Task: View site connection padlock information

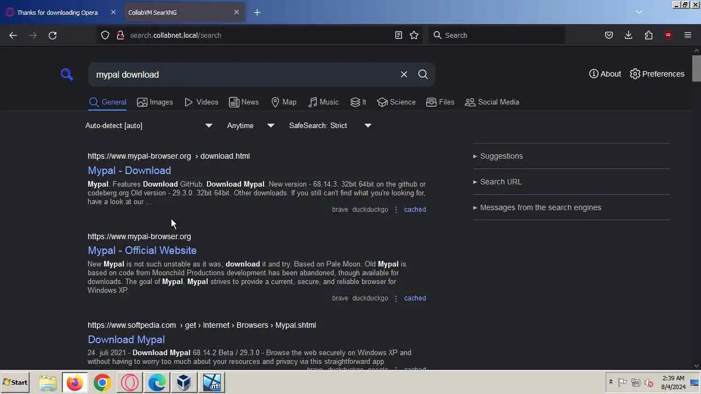Action: pos(120,35)
